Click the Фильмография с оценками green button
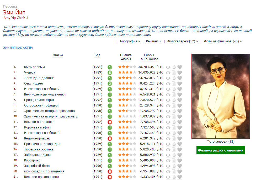This screenshot has width=256, height=180. [x=221, y=150]
